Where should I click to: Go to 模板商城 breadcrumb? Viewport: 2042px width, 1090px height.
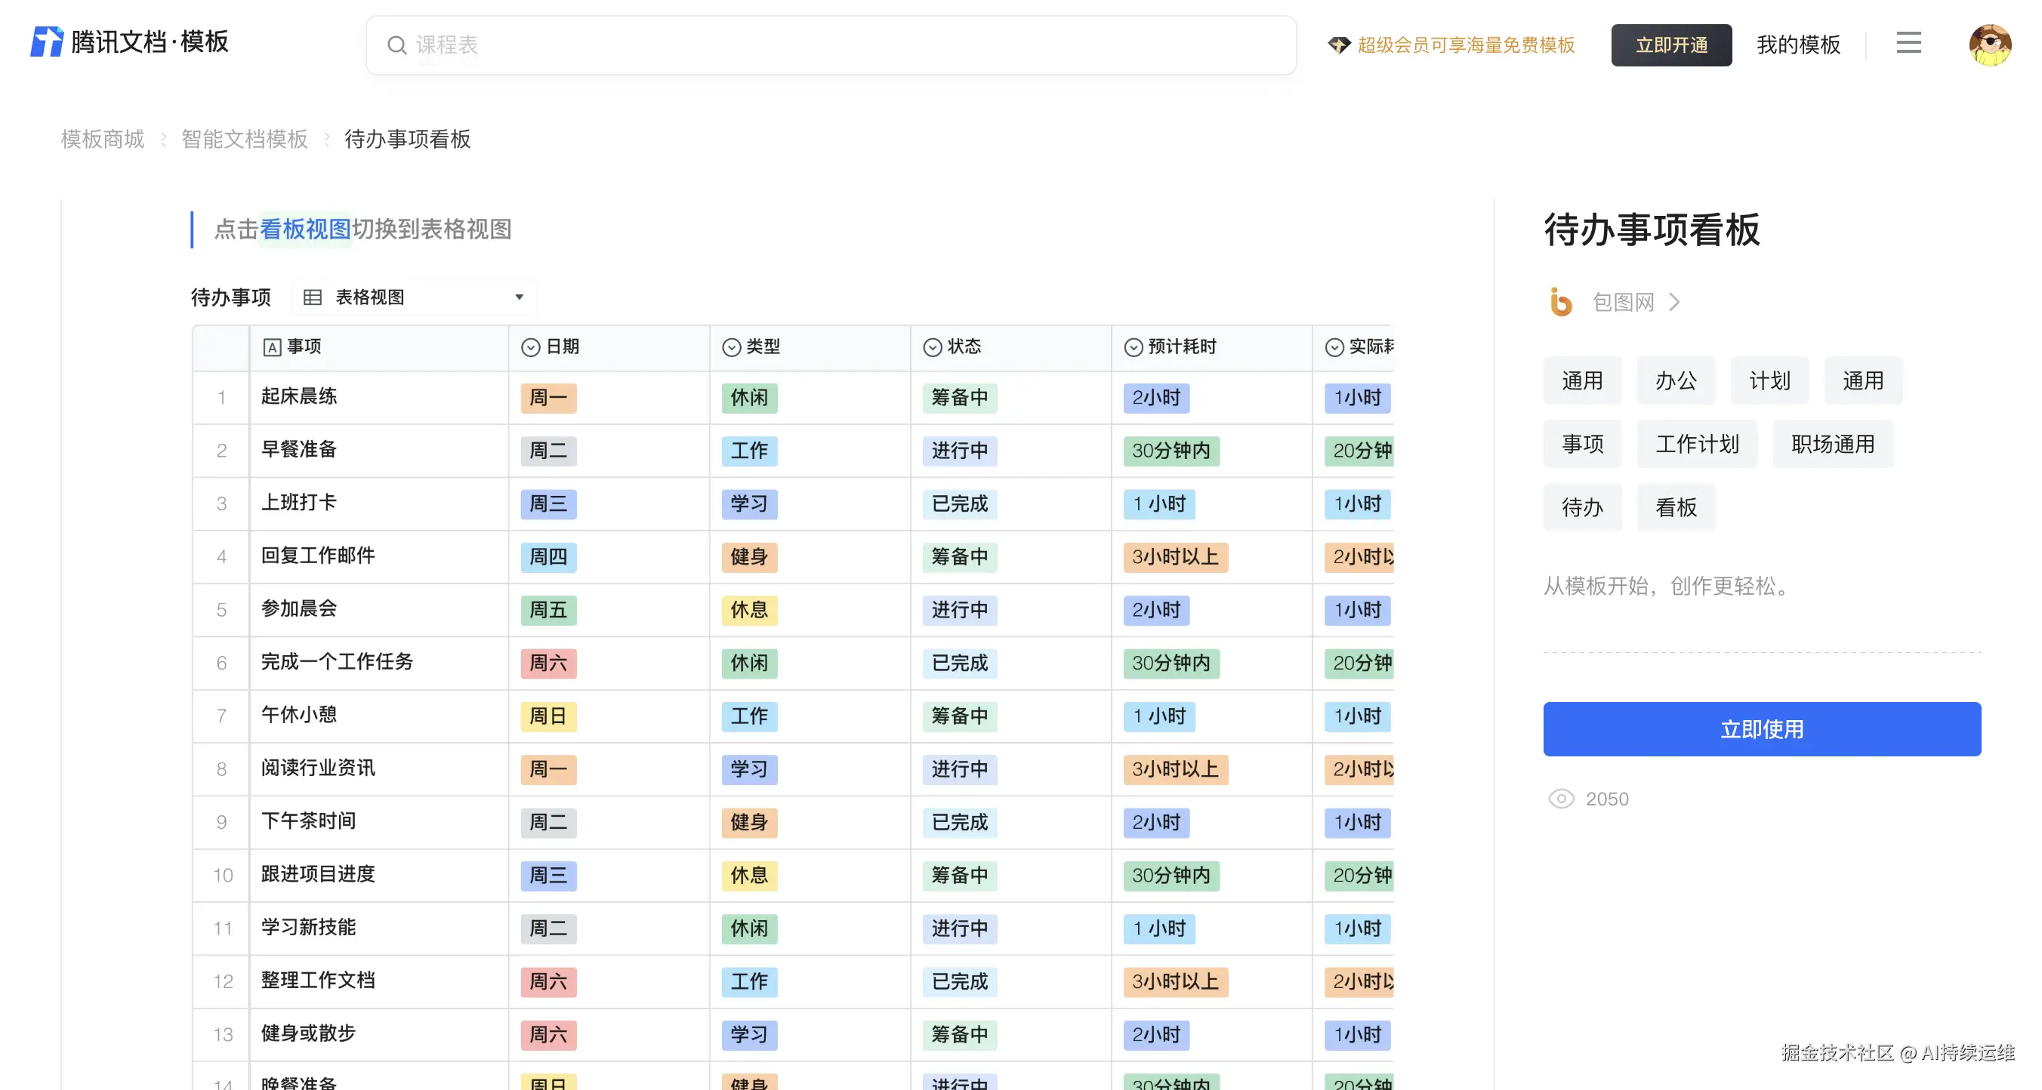coord(102,140)
